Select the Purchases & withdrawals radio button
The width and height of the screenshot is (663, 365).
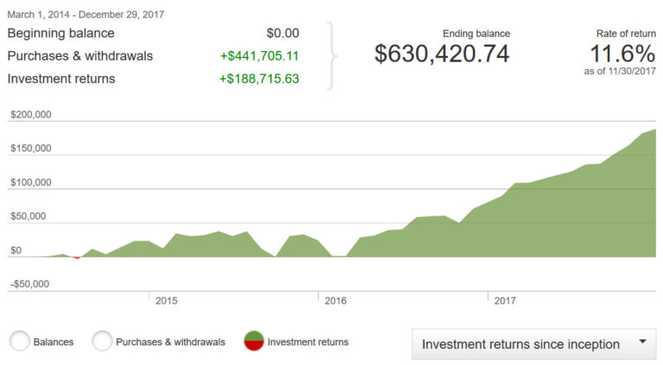coord(103,342)
